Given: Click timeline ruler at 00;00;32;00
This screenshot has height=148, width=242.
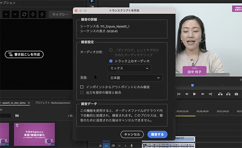Looking at the screenshot, I should point(182,111).
